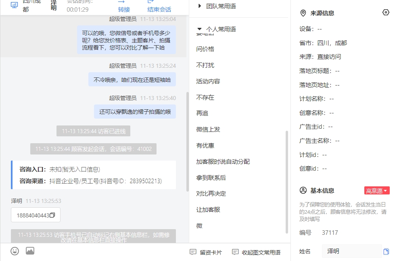Click the 咨询渠道 抖音企业号 info line

pyautogui.click(x=91, y=181)
